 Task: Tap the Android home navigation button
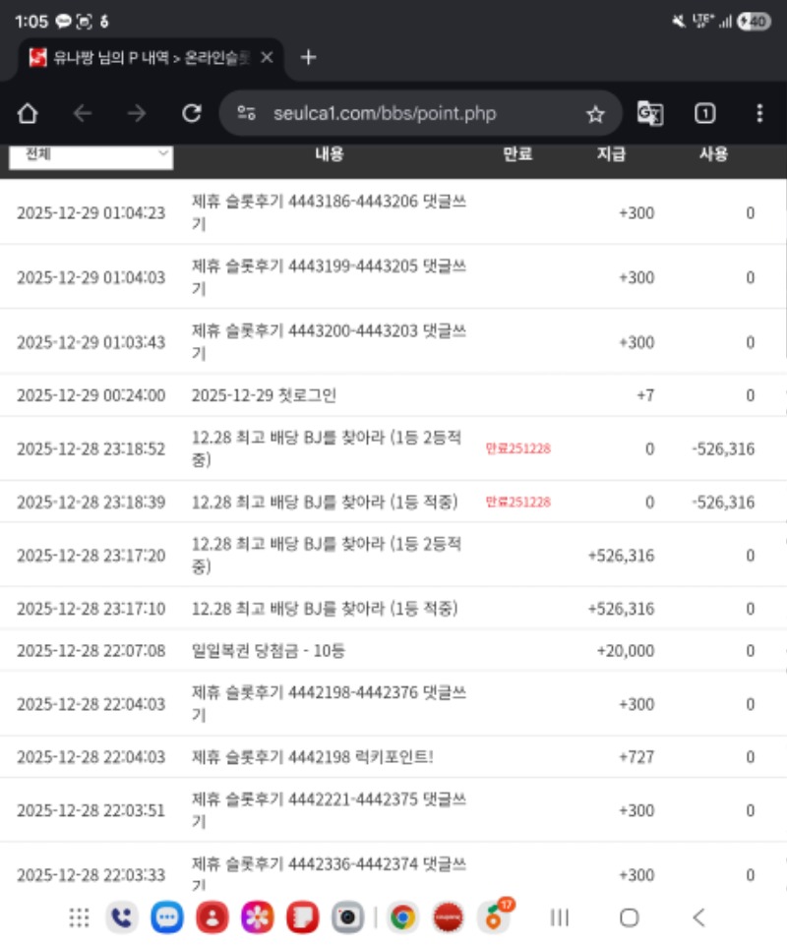coord(629,917)
